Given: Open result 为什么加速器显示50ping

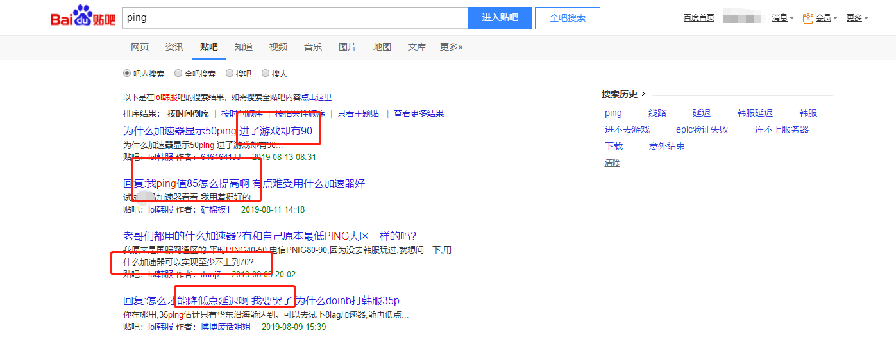Looking at the screenshot, I should coord(217,131).
